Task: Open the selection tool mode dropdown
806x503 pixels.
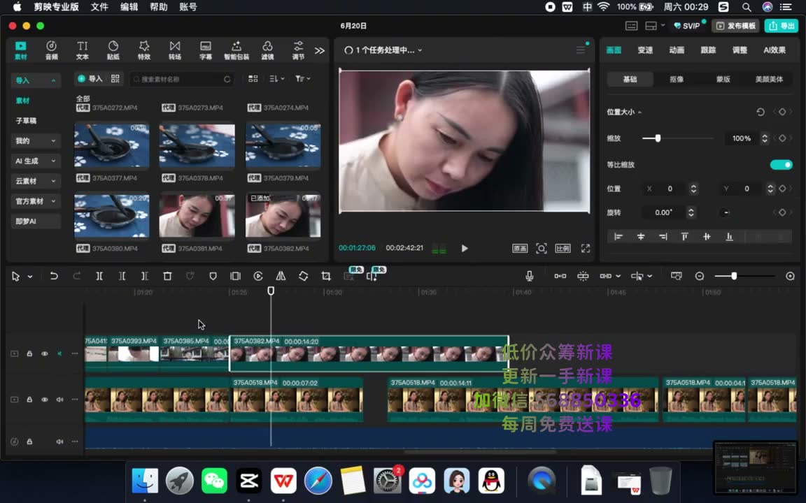Action: coord(30,277)
